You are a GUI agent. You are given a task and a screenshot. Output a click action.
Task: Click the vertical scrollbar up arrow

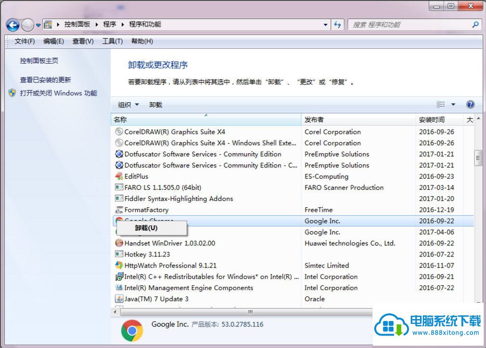click(x=478, y=119)
